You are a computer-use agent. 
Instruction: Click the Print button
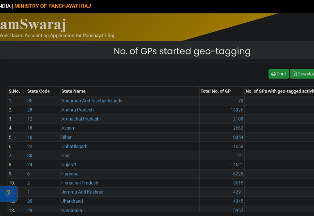[x=278, y=74]
